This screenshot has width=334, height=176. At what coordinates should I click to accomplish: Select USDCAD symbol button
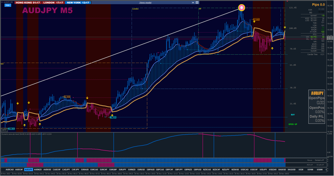(245, 170)
